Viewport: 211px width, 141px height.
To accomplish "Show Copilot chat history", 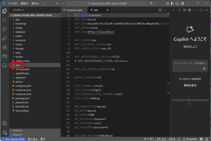I will tap(185, 10).
